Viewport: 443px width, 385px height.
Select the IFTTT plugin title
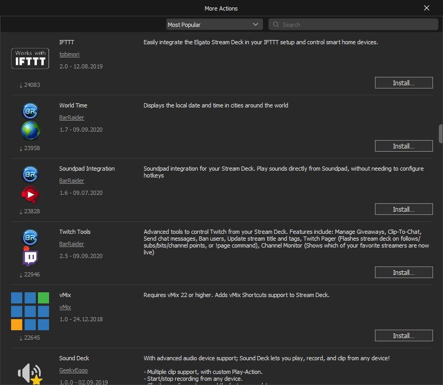coord(66,42)
